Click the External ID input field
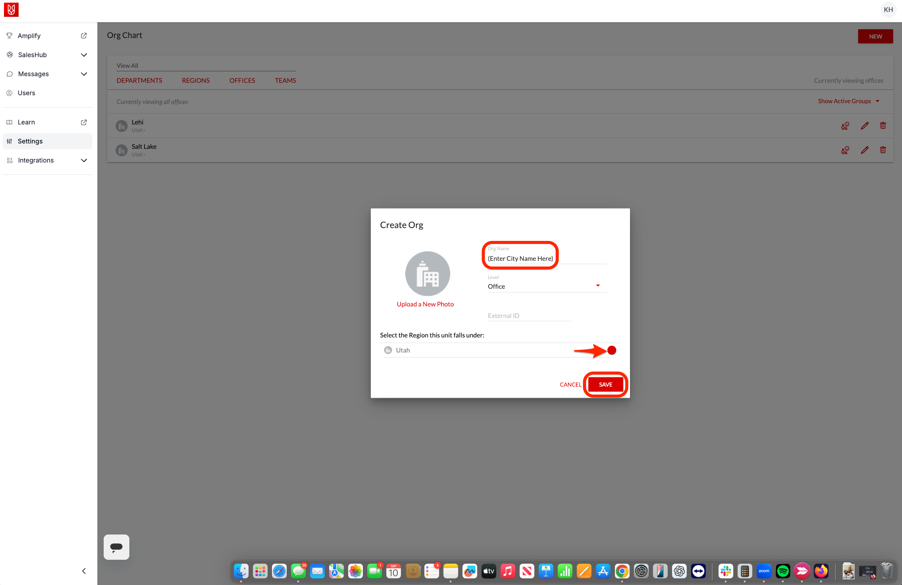Screen dimensions: 902x585 point(529,316)
